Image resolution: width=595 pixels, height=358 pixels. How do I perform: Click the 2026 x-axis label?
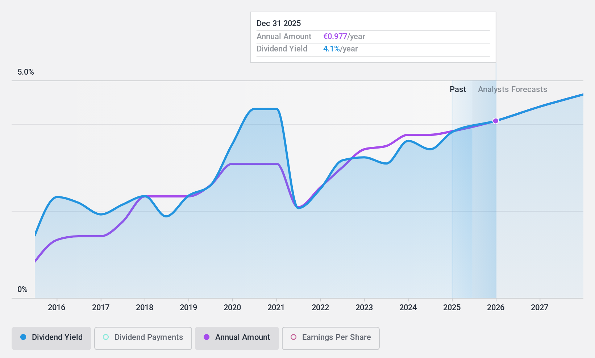496,308
